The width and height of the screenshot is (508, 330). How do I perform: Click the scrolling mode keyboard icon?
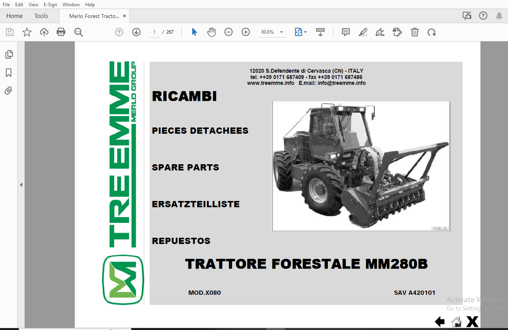click(x=320, y=32)
